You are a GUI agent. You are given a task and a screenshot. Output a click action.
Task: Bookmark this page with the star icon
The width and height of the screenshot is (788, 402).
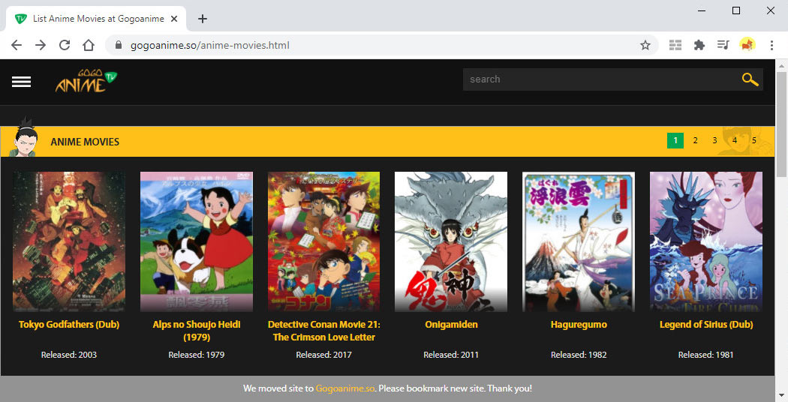[x=645, y=45]
